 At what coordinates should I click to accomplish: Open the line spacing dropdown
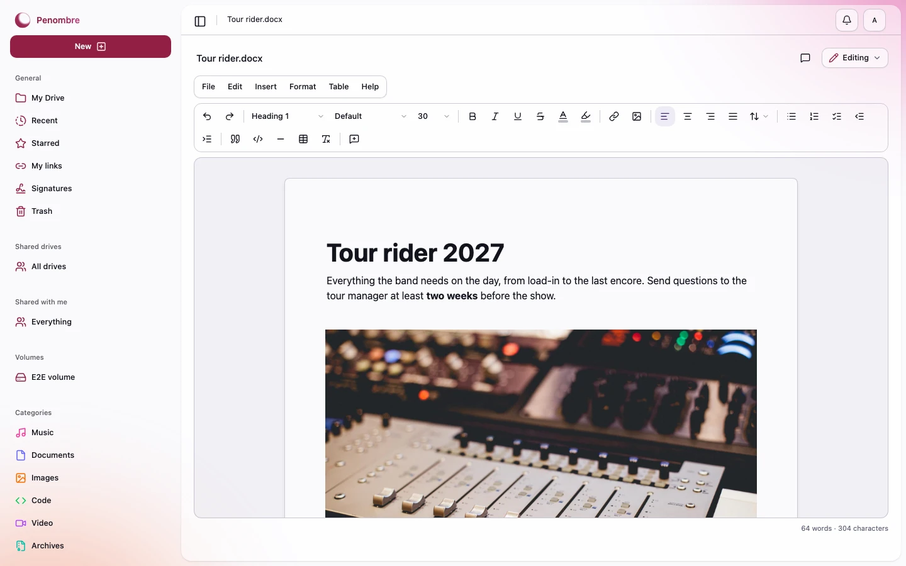(x=759, y=116)
